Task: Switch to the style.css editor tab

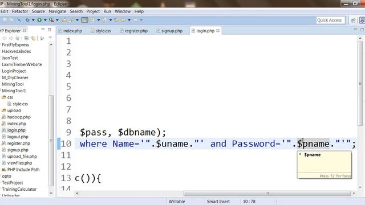Action: [x=101, y=31]
